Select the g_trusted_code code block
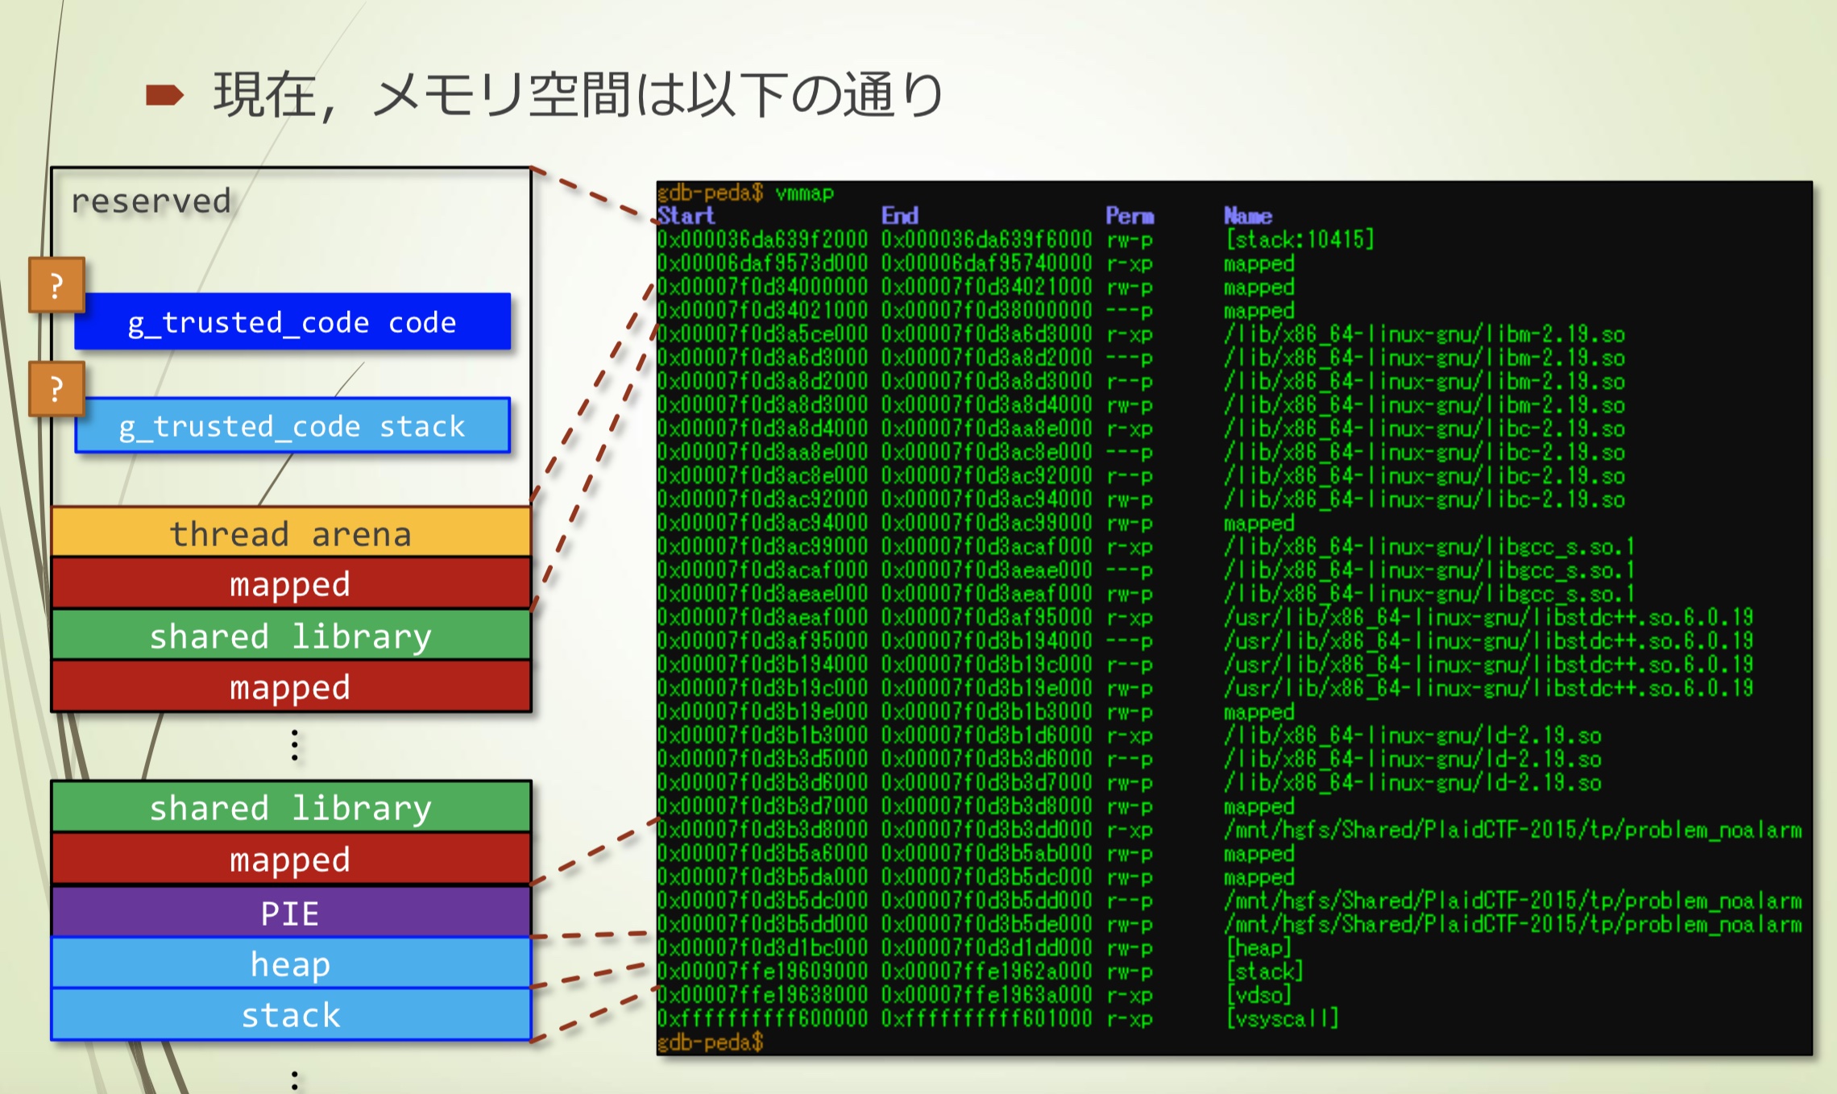 pos(292,321)
